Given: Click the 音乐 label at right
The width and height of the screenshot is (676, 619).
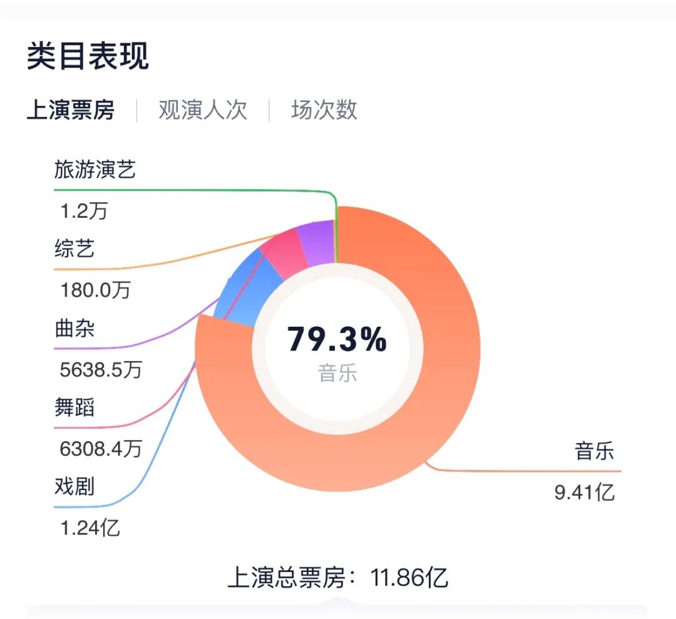Looking at the screenshot, I should pyautogui.click(x=595, y=451).
